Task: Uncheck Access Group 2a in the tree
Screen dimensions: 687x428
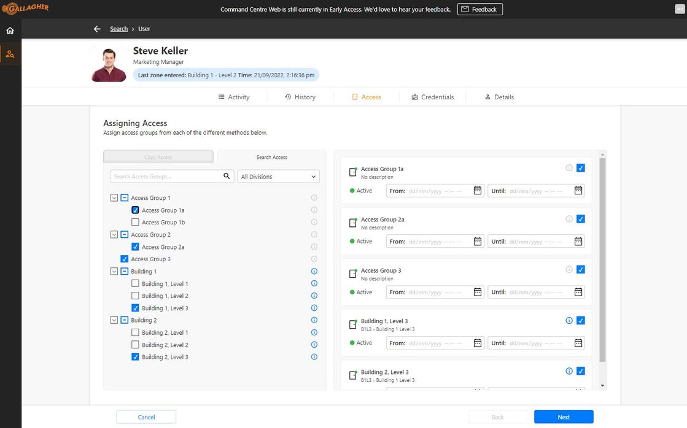Action: pos(135,246)
